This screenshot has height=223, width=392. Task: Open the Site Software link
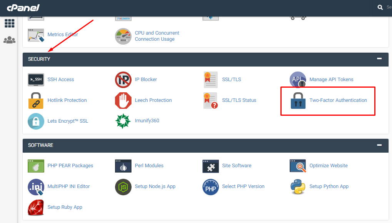coord(237,166)
